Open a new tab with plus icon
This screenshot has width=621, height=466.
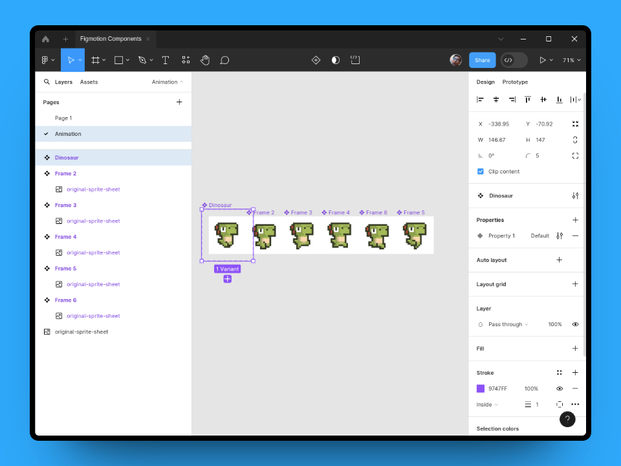pos(66,39)
